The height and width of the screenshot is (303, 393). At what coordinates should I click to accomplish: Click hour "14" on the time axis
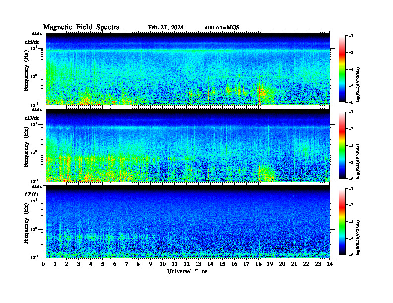[210, 264]
